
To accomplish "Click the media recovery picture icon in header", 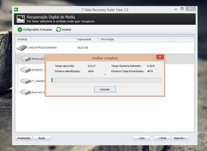I will (20, 19).
